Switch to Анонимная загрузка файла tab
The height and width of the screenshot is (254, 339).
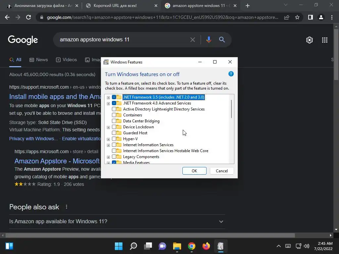coord(43,6)
